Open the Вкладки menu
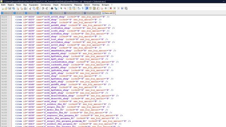226x127 pixels. pyautogui.click(x=106, y=5)
